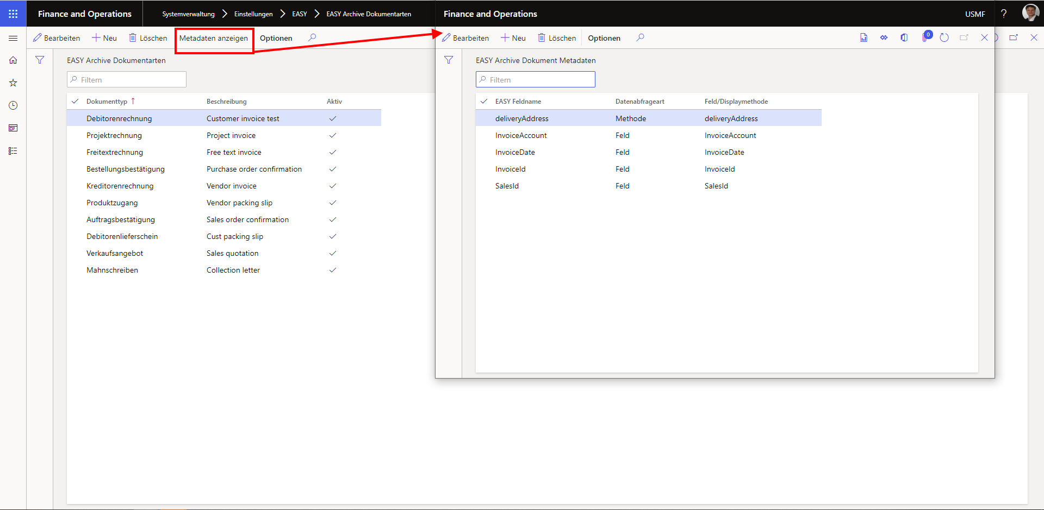
Task: Click Löschen in Dokumentarten toolbar
Action: 148,38
